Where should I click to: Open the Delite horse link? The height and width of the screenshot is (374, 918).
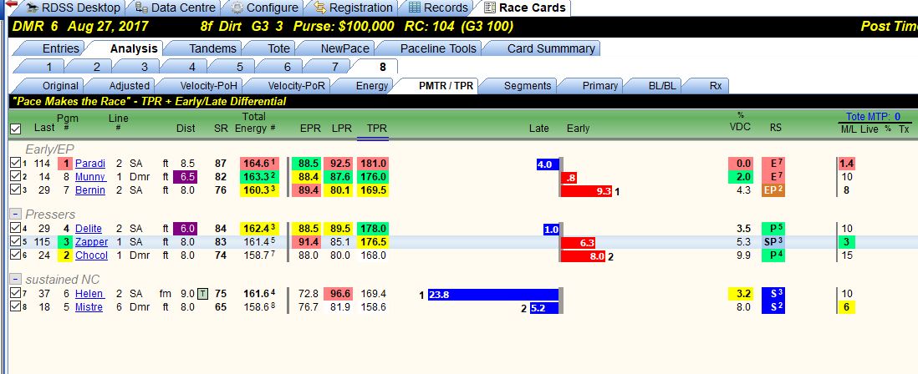(x=89, y=229)
